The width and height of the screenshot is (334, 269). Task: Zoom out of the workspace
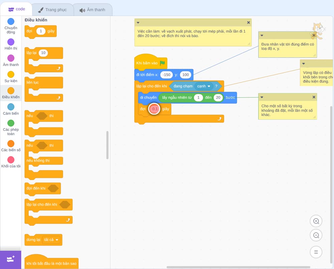(x=316, y=235)
